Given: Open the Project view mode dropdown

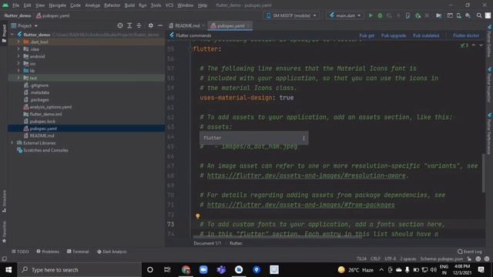Looking at the screenshot, I should pos(25,25).
